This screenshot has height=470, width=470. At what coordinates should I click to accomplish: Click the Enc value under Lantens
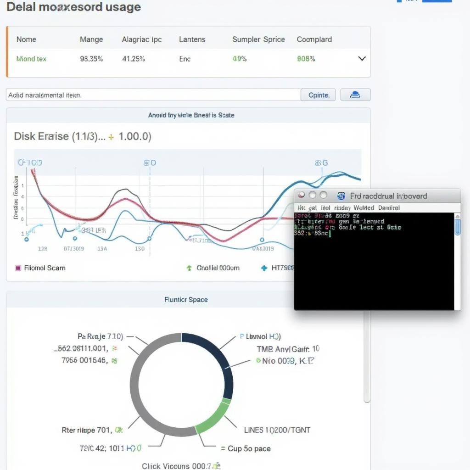(185, 59)
